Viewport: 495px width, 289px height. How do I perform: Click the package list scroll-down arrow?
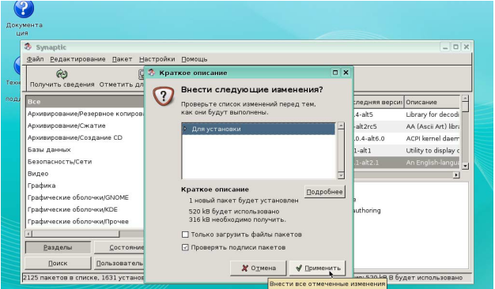pos(465,166)
